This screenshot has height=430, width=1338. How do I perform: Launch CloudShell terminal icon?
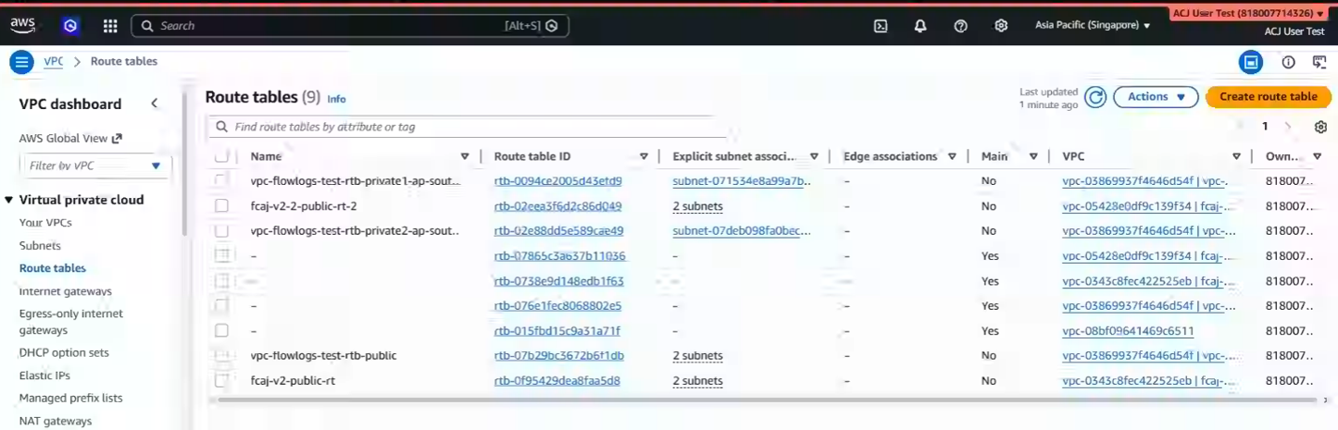(881, 26)
